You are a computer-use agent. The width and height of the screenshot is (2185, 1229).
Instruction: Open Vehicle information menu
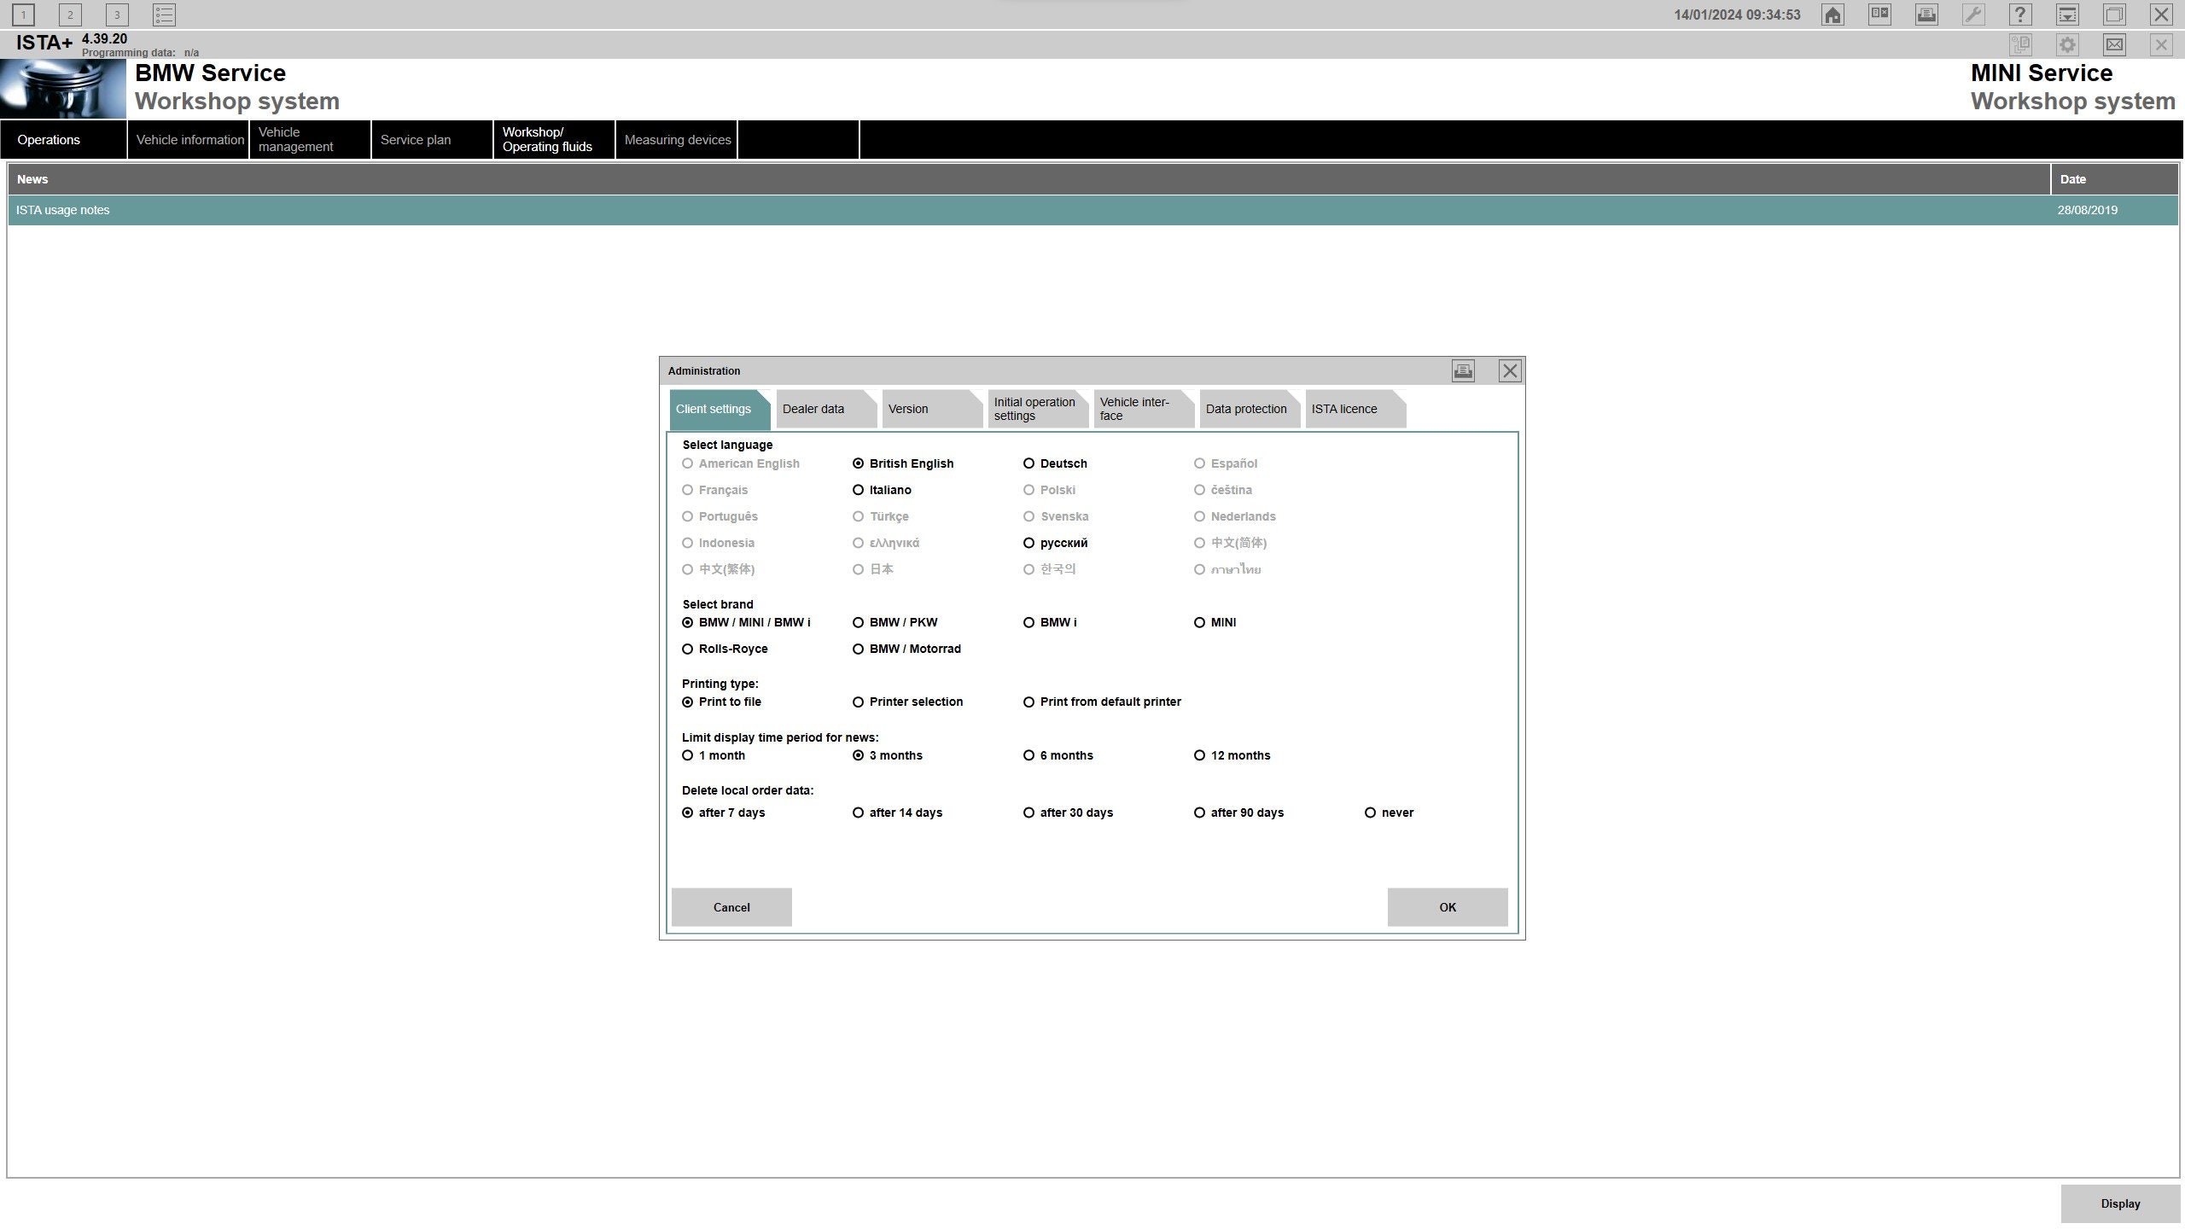point(189,139)
